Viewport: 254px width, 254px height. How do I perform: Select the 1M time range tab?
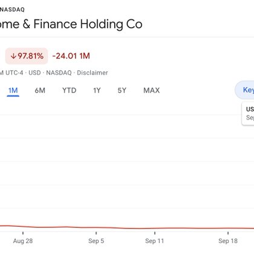click(13, 90)
